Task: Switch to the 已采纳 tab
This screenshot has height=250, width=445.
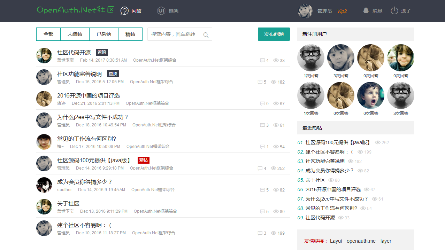Action: (103, 34)
